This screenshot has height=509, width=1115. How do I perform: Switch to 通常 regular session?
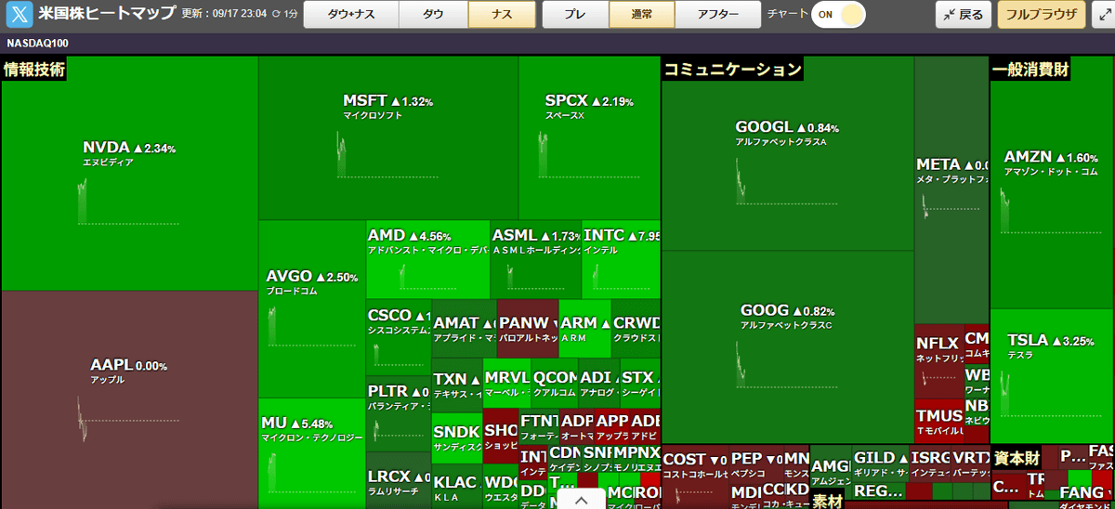pyautogui.click(x=641, y=15)
